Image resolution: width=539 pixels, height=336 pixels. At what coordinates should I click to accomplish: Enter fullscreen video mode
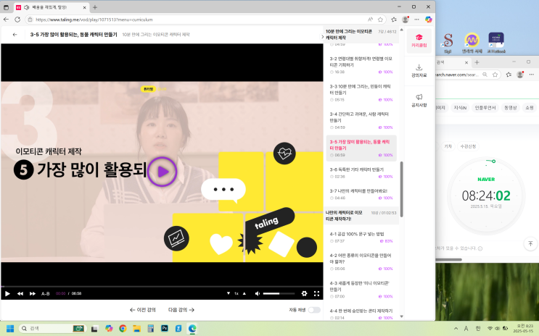click(316, 293)
